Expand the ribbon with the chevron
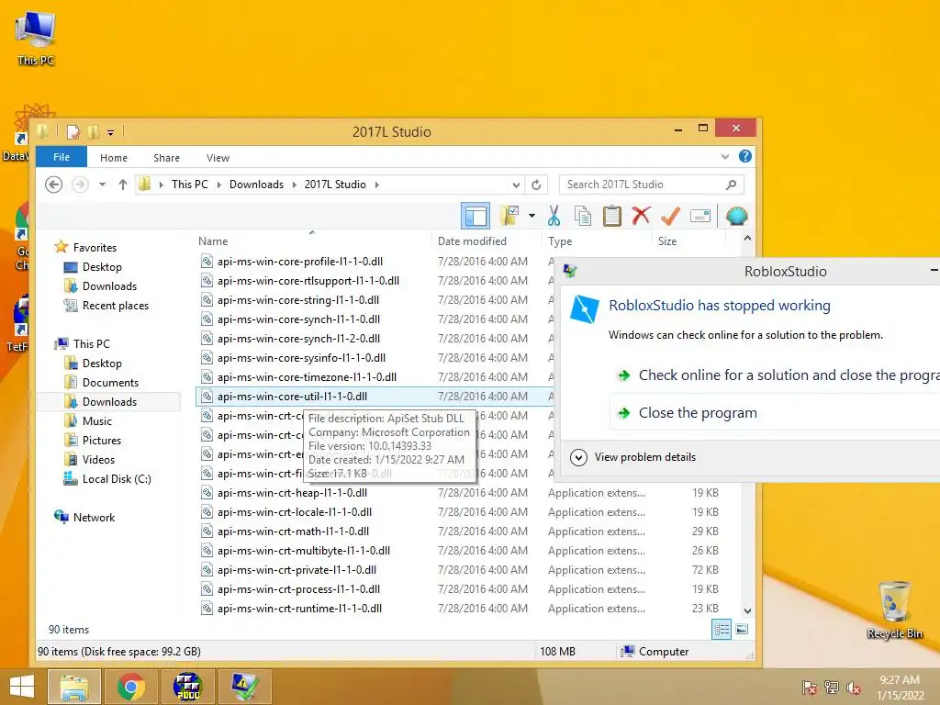Image resolution: width=940 pixels, height=705 pixels. point(725,156)
